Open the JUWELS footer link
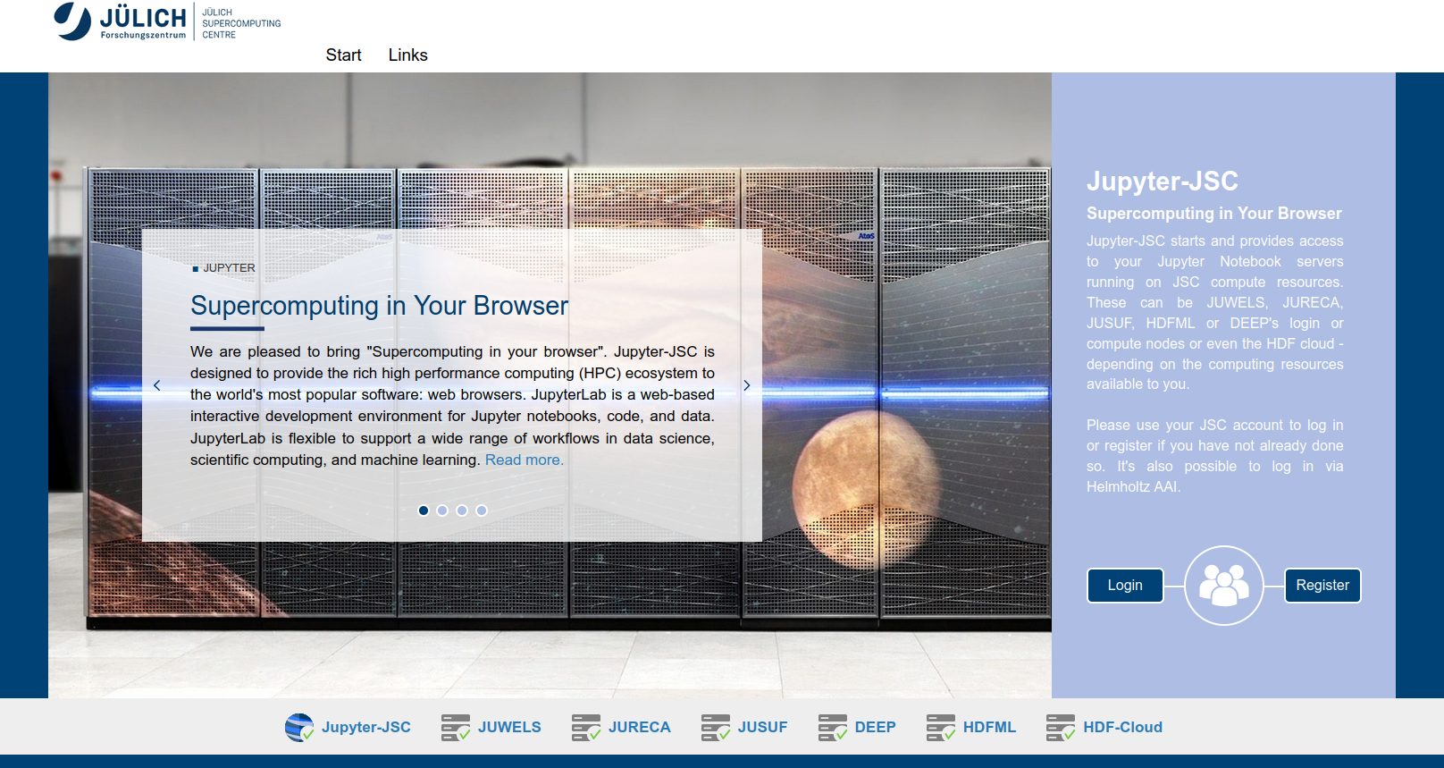Image resolution: width=1444 pixels, height=768 pixels. tap(509, 728)
